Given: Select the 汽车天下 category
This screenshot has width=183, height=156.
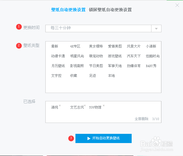Looking at the screenshot, I should (134, 56).
